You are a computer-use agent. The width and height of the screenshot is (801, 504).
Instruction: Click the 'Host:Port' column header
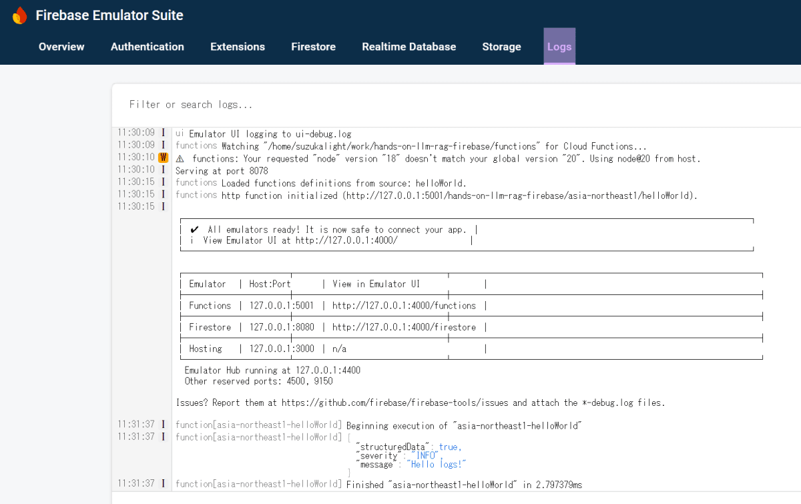coord(270,284)
